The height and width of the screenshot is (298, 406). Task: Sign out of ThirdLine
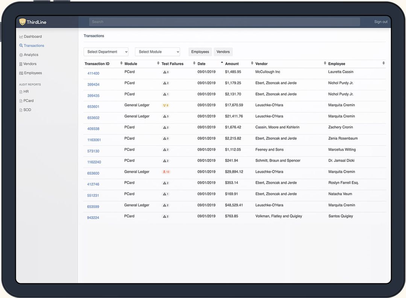pyautogui.click(x=380, y=22)
